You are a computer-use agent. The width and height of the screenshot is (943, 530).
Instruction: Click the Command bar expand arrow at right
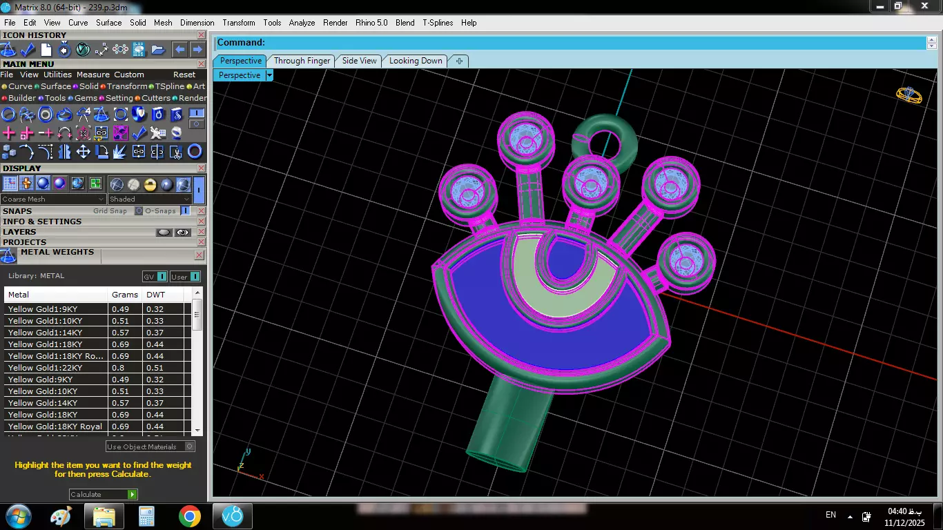coord(931,43)
